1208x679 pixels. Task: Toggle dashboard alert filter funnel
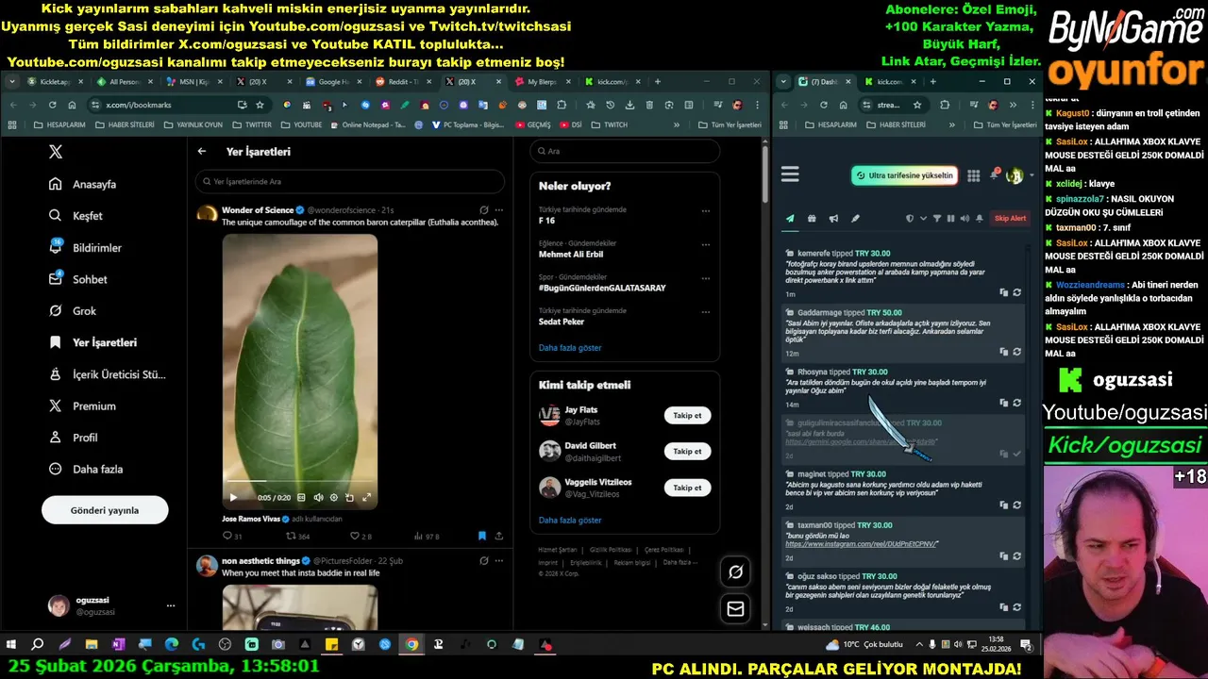(936, 219)
